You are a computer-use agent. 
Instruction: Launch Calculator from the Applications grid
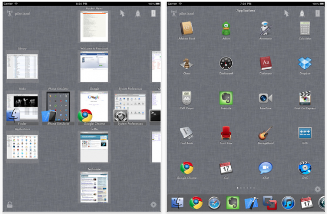[305, 28]
